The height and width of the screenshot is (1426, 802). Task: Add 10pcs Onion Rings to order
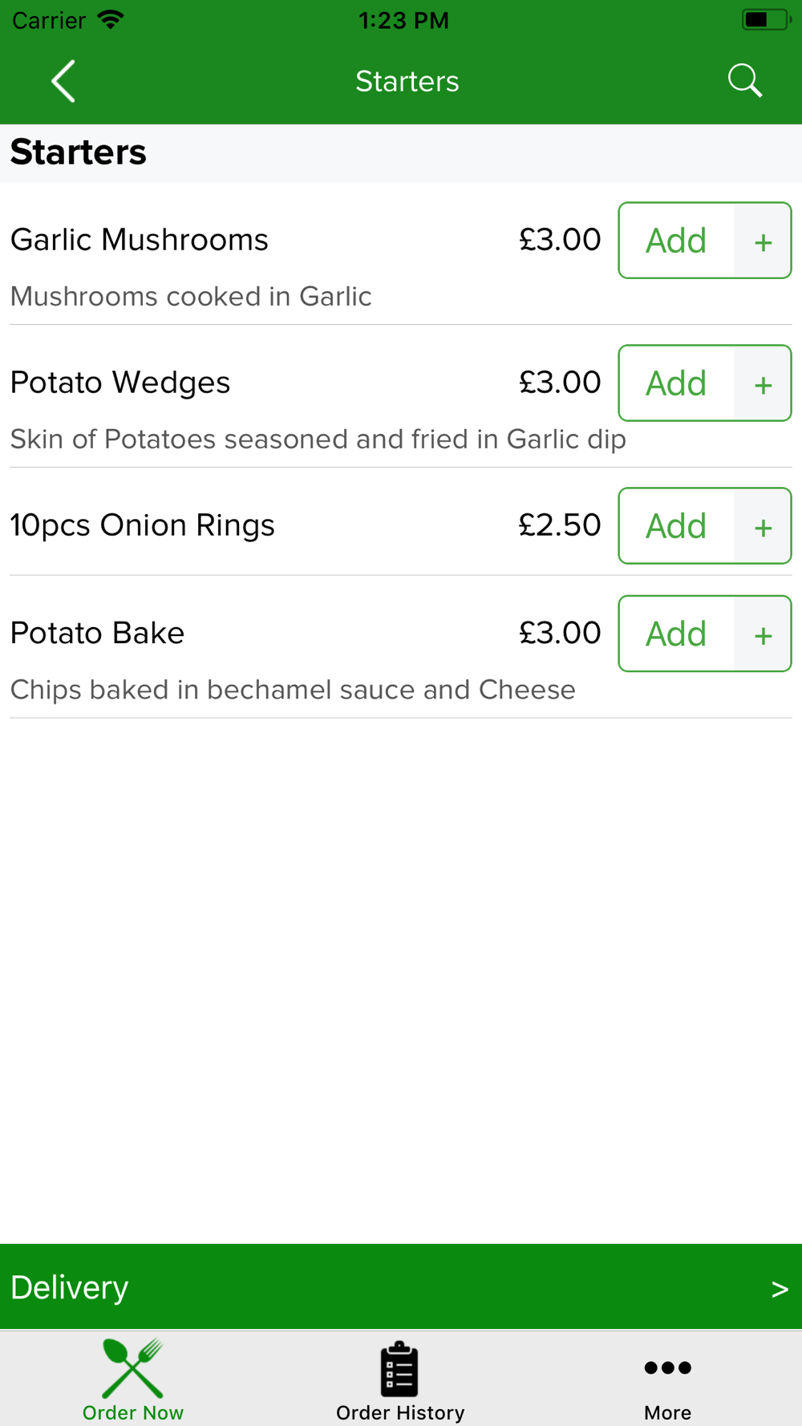tap(676, 526)
